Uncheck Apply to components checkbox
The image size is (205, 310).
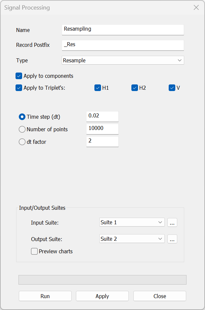point(19,76)
